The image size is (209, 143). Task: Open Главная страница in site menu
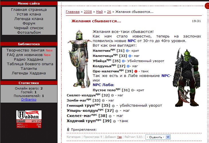[29, 10]
